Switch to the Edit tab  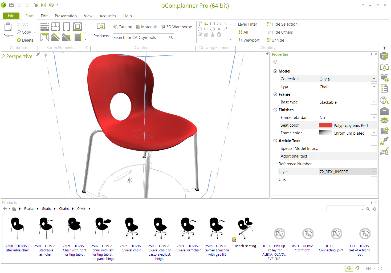pyautogui.click(x=44, y=16)
